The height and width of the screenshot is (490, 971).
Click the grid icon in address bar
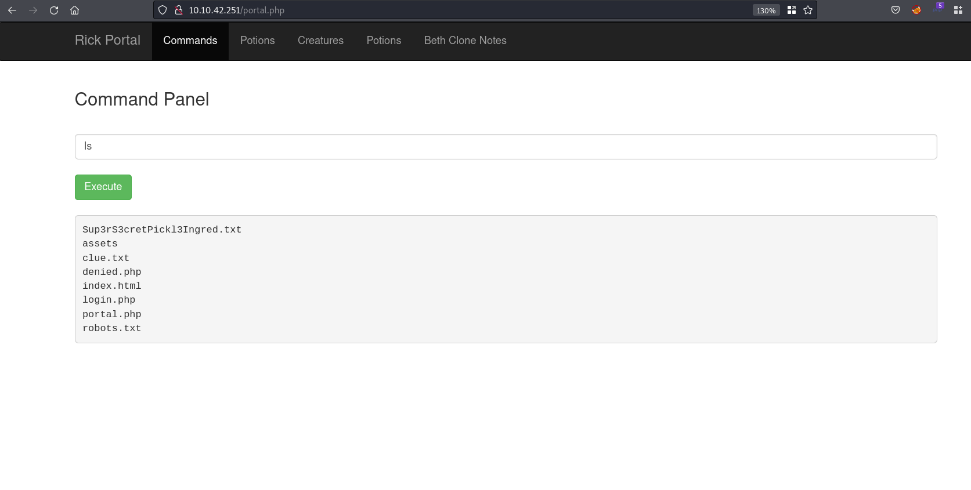click(792, 10)
